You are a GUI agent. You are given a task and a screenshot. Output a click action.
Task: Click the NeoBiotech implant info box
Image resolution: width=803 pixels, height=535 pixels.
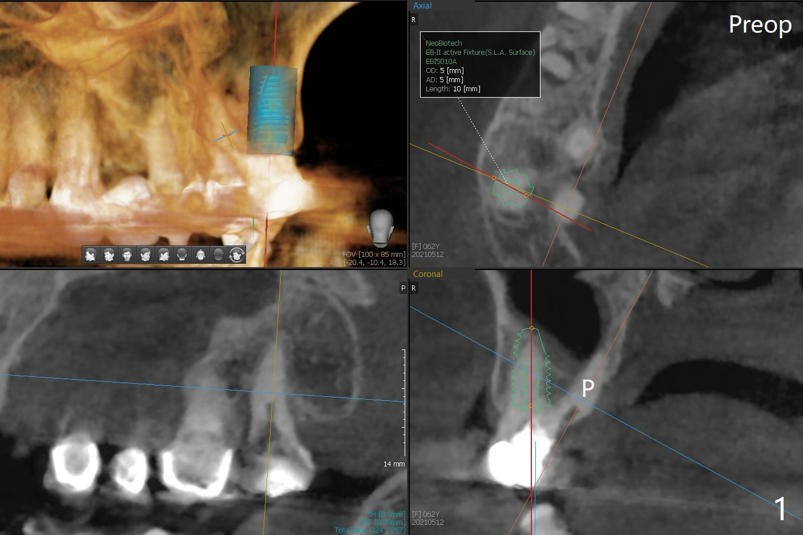pos(480,65)
